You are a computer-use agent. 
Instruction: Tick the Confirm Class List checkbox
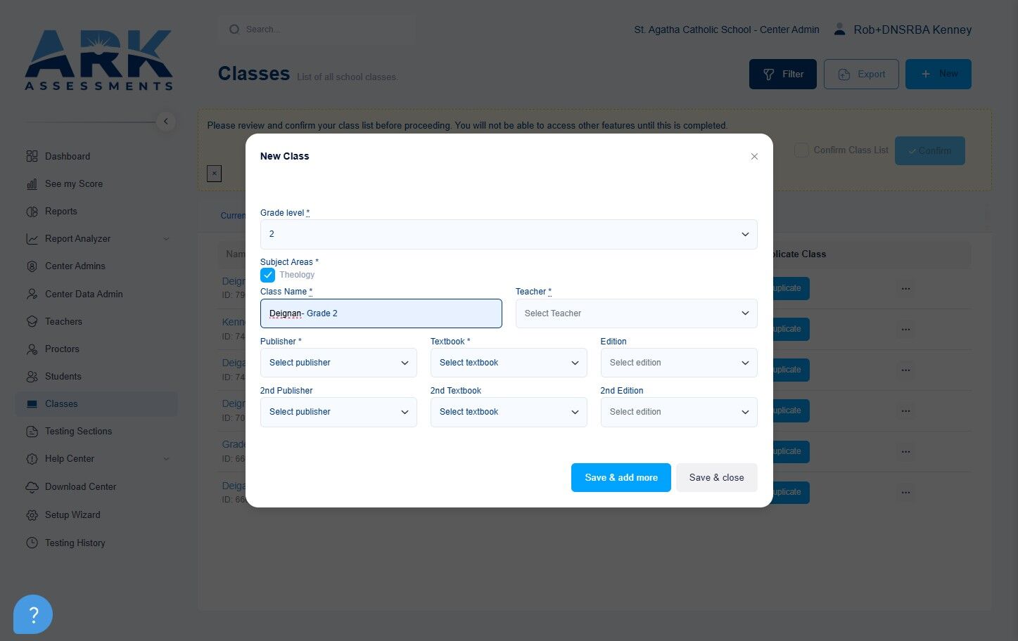[801, 150]
